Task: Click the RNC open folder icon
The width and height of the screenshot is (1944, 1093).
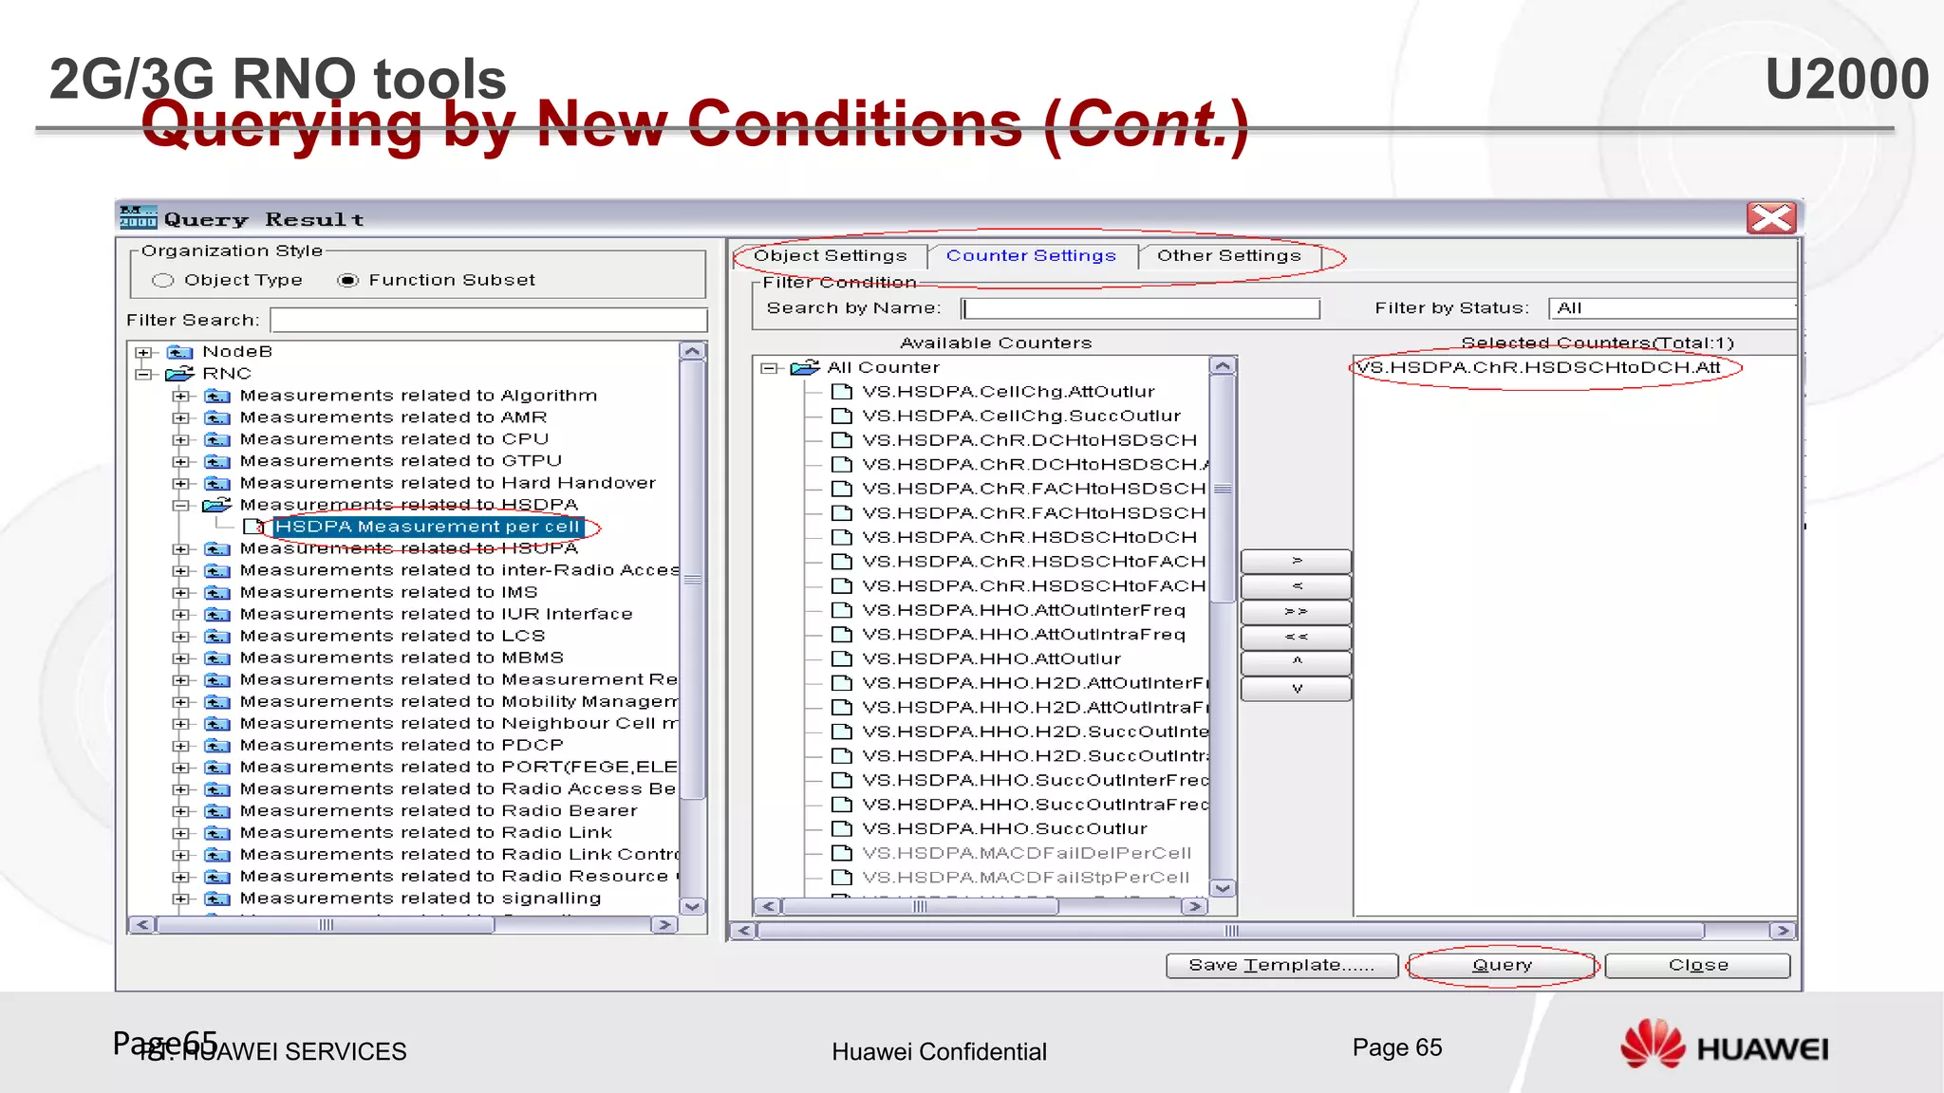Action: pyautogui.click(x=179, y=374)
